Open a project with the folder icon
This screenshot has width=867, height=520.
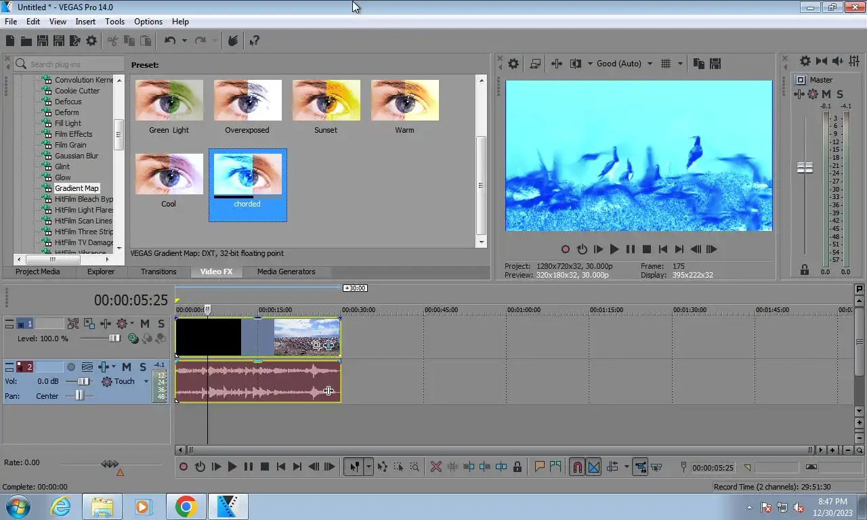pos(26,41)
